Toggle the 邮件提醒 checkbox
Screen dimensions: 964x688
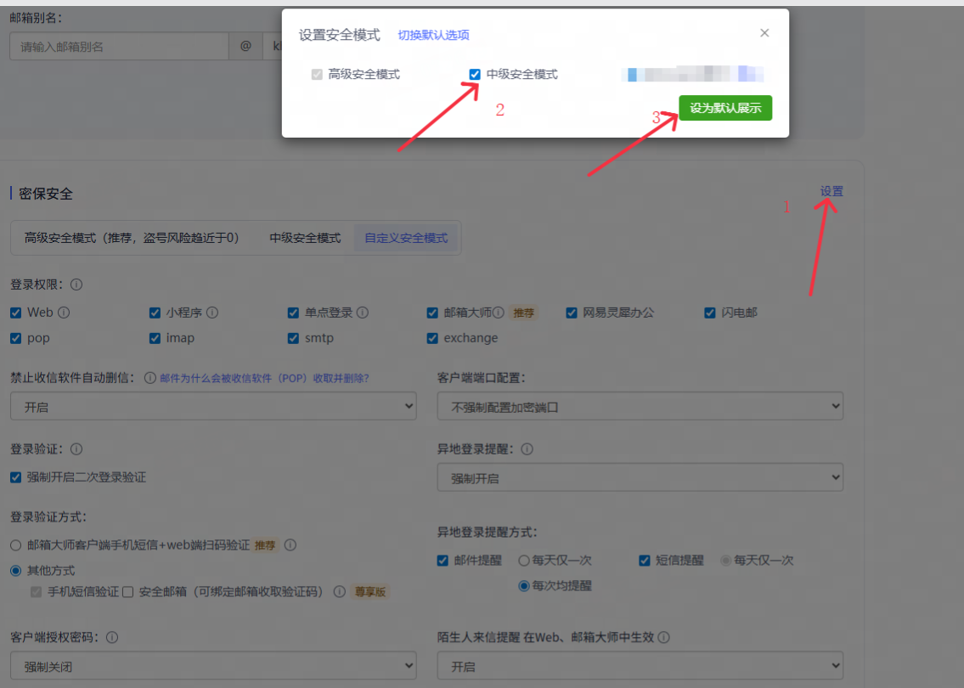[443, 561]
